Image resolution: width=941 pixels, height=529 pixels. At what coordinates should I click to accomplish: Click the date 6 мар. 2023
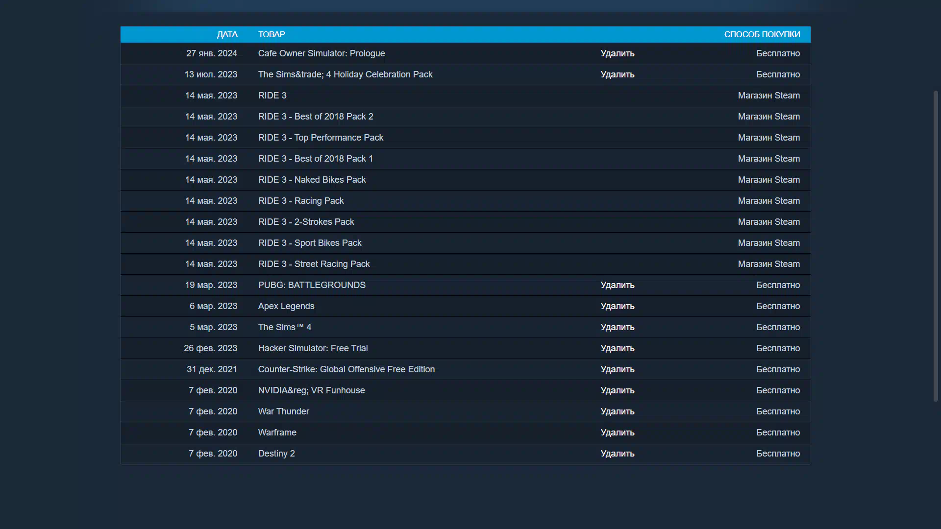coord(214,306)
